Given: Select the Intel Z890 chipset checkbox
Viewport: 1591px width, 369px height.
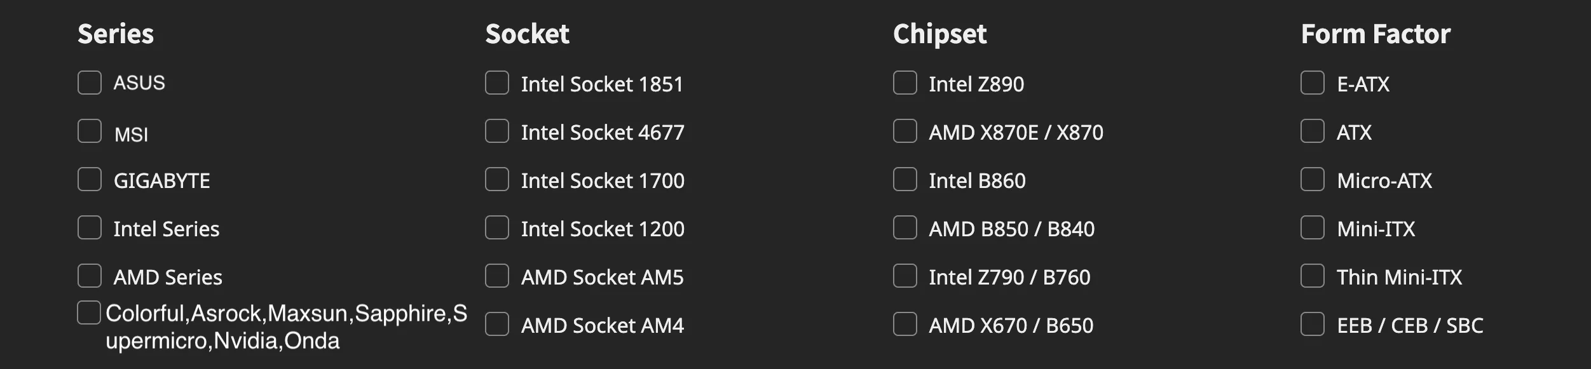Looking at the screenshot, I should 905,83.
